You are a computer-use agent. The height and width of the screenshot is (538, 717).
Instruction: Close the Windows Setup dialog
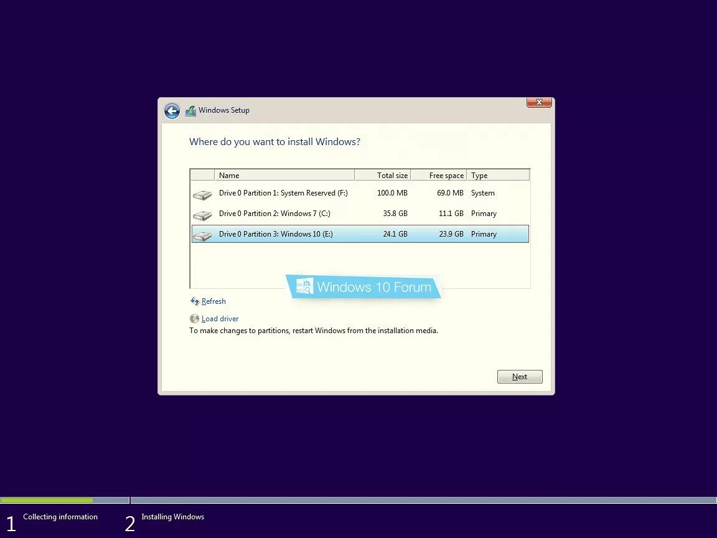[x=539, y=102]
